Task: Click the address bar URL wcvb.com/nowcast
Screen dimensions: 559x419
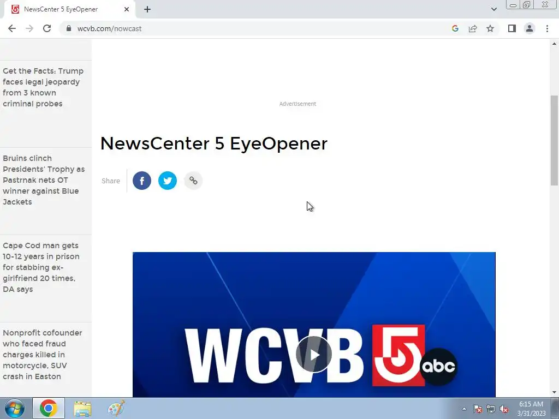Action: coord(109,28)
